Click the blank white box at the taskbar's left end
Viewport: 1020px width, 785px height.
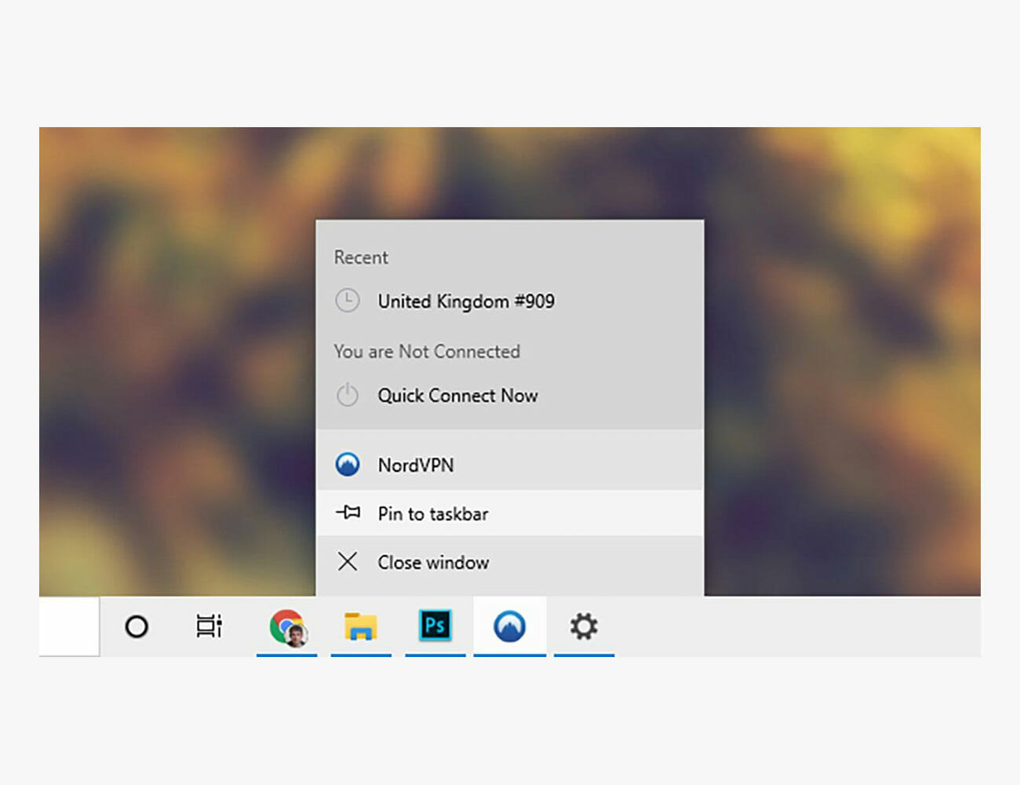tap(69, 626)
